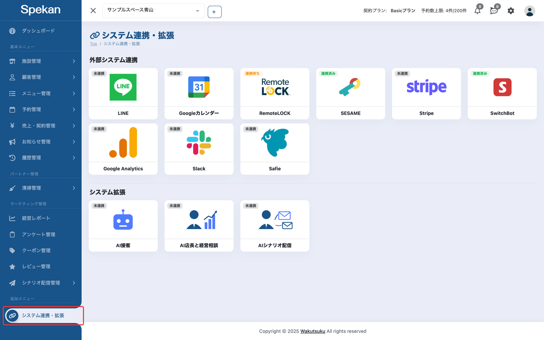
Task: Select the Google Analytics integration
Action: click(123, 149)
